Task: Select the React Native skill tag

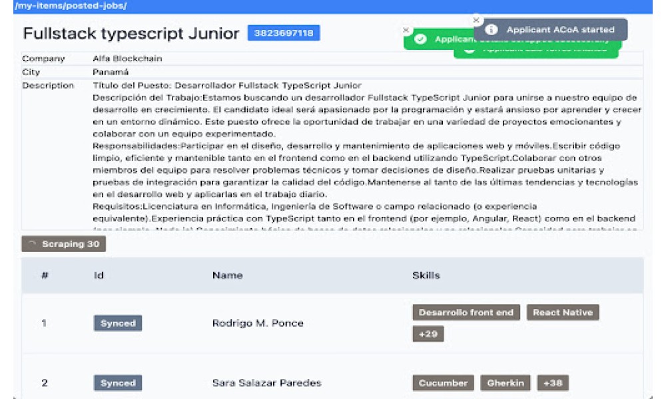Action: coord(563,313)
